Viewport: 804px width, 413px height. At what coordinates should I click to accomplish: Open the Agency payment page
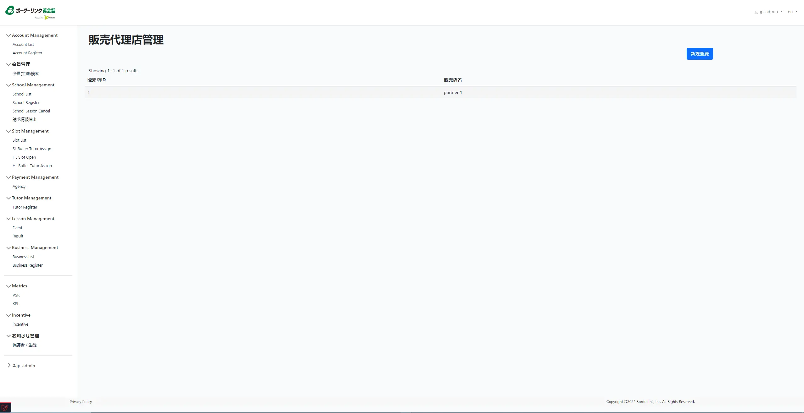click(19, 187)
